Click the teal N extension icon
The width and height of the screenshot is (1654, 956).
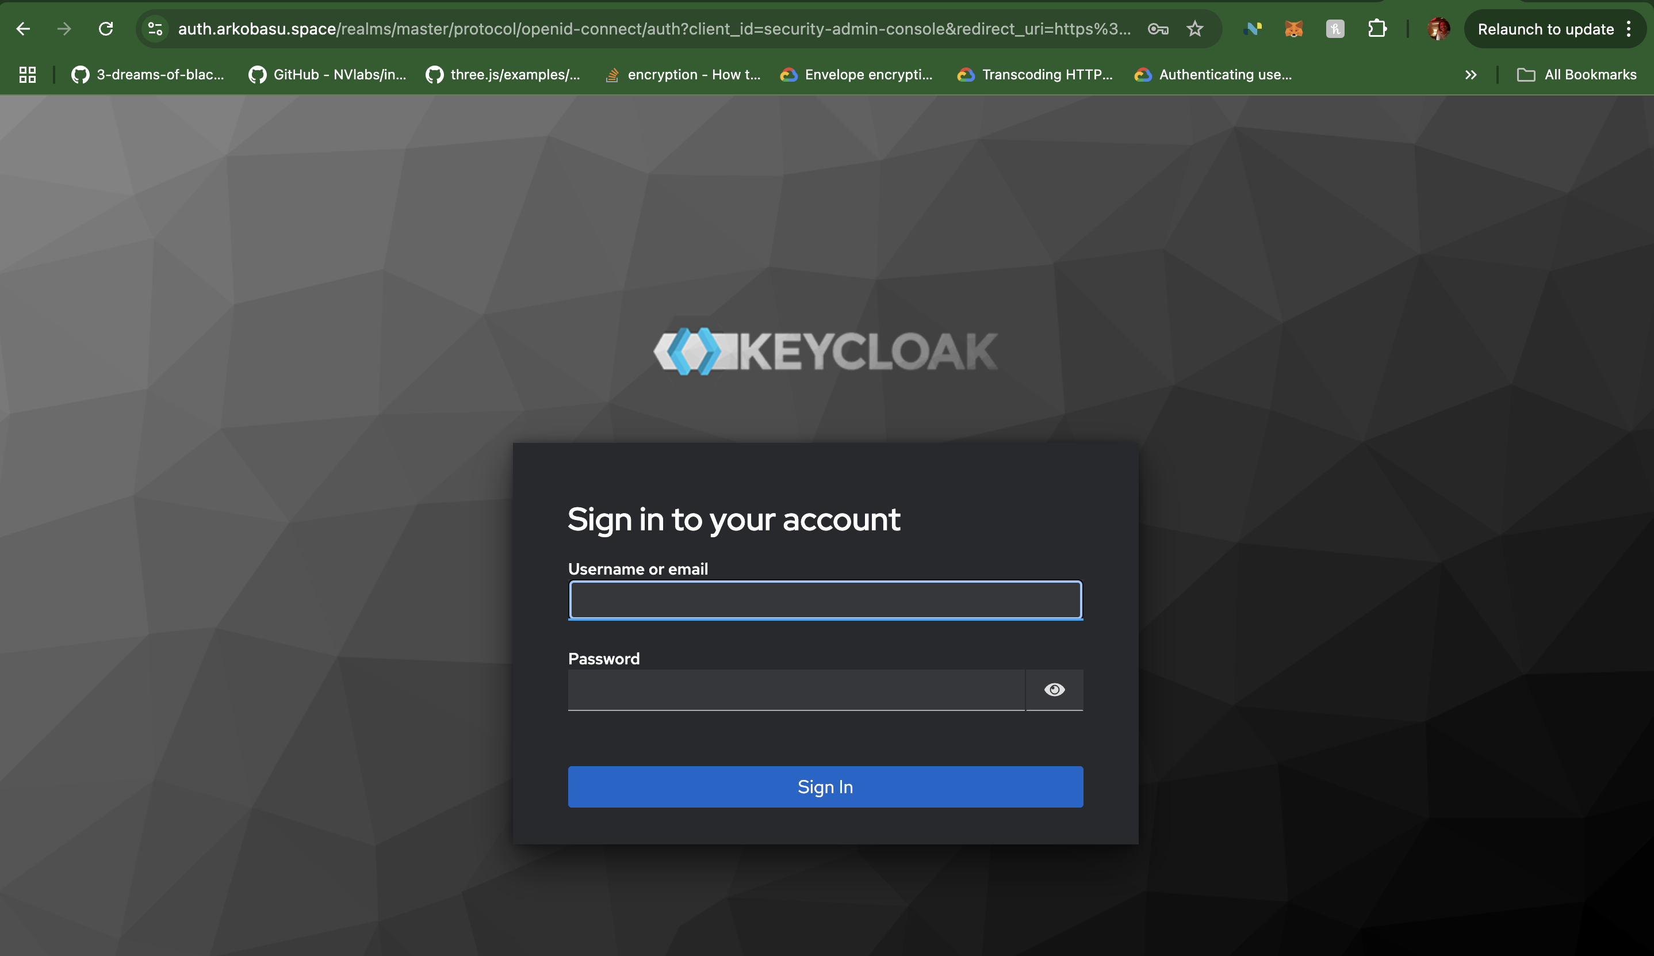pyautogui.click(x=1253, y=28)
